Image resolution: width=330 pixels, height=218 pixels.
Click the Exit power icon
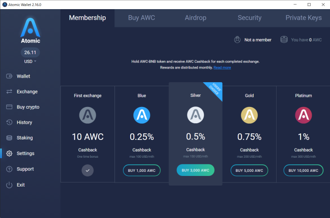[x=9, y=185]
